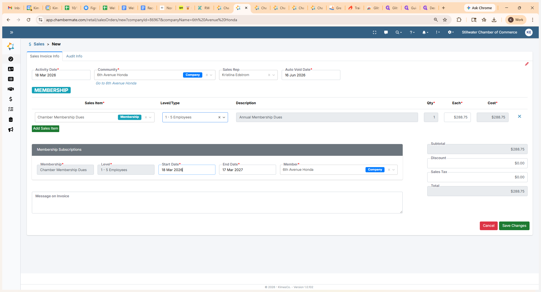Screen dimensions: 541x292
Task: Open the handshake sidebar icon
Action: coord(11,89)
